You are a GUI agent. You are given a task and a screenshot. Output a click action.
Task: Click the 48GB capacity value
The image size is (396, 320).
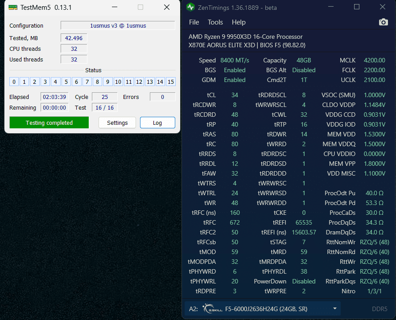(304, 60)
